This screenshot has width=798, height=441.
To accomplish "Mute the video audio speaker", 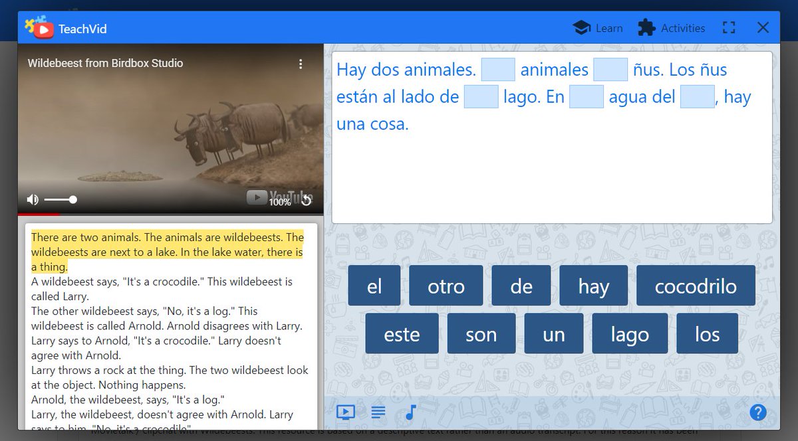I will 31,199.
